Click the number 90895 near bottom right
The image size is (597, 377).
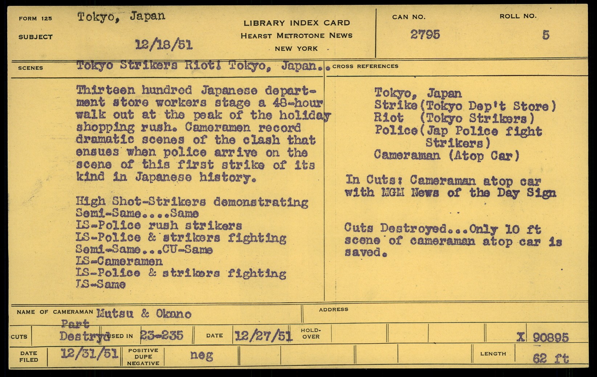[x=551, y=337]
